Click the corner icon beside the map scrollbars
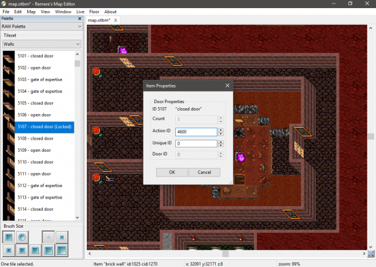Image resolution: width=376 pixels, height=267 pixels. (371, 254)
